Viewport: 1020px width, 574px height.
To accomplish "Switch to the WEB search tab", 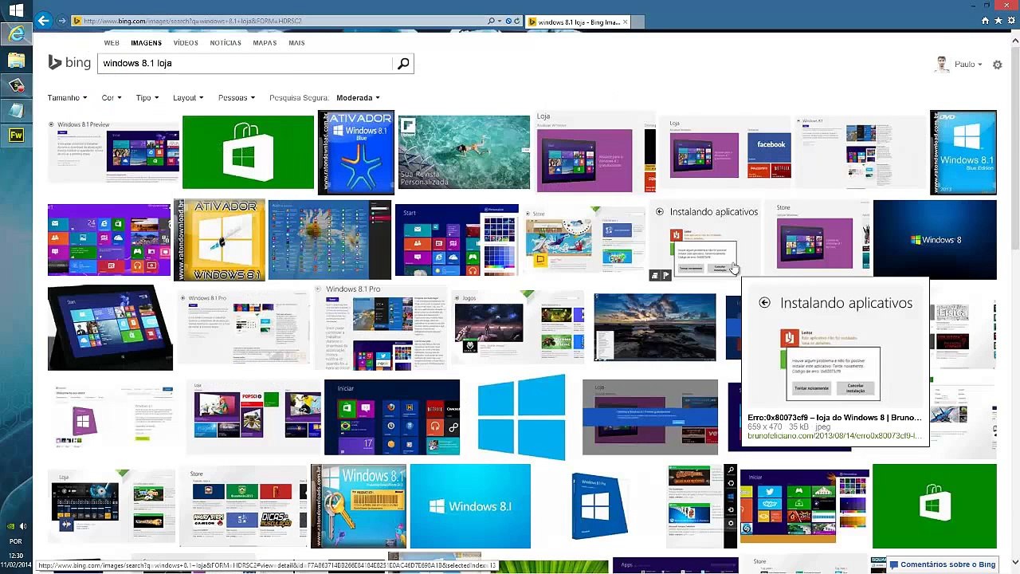I will (x=112, y=43).
